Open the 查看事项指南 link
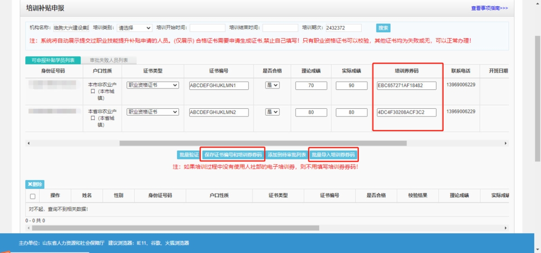This screenshot has height=253, width=541. [489, 8]
